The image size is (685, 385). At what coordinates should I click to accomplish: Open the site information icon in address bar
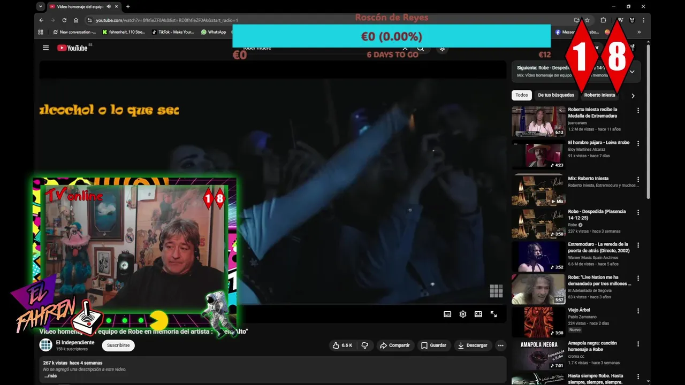pos(89,20)
